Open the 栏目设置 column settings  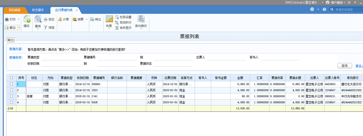117,17
